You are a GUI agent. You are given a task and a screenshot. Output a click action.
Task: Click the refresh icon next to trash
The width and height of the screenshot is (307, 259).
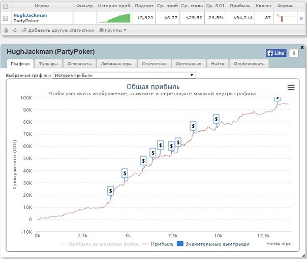point(15,30)
